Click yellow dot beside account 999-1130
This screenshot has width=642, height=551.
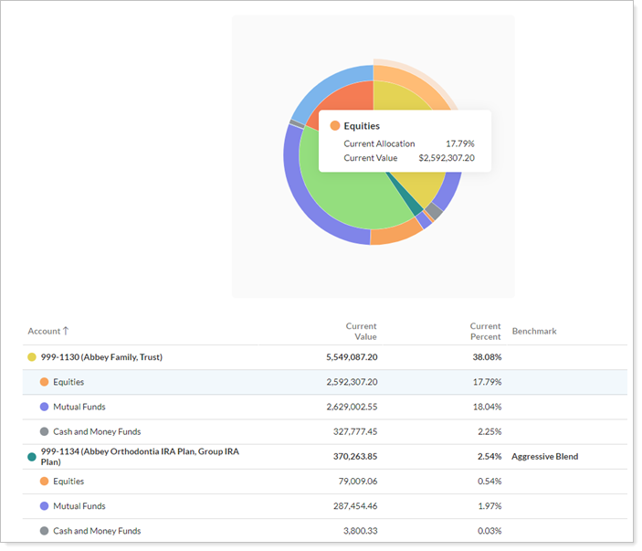tap(32, 357)
